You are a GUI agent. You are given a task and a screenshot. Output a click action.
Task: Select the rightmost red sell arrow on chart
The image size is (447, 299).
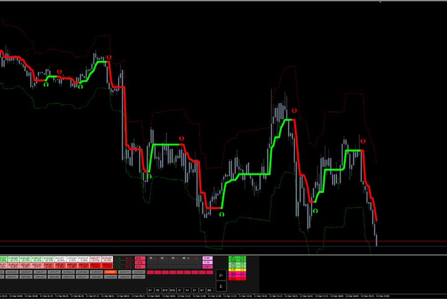click(x=363, y=141)
